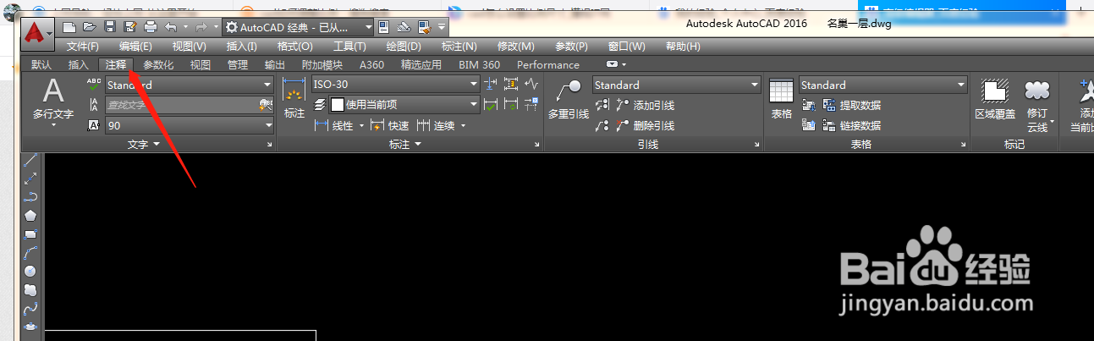This screenshot has width=1094, height=341.
Task: Toggle the ribbon minimize button after Performance
Action: (x=613, y=64)
